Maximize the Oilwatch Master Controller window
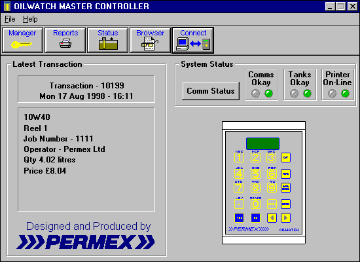The image size is (360, 262). point(340,6)
